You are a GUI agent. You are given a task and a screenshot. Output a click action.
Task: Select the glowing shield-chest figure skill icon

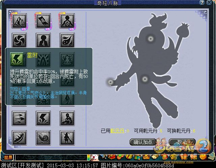point(67,21)
